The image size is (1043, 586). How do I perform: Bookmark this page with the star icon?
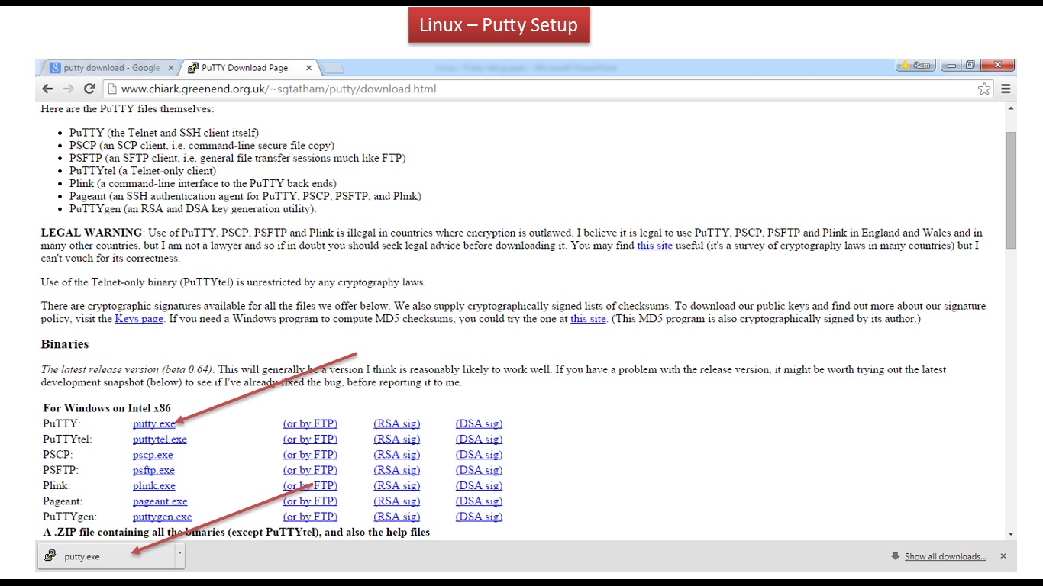pos(984,89)
